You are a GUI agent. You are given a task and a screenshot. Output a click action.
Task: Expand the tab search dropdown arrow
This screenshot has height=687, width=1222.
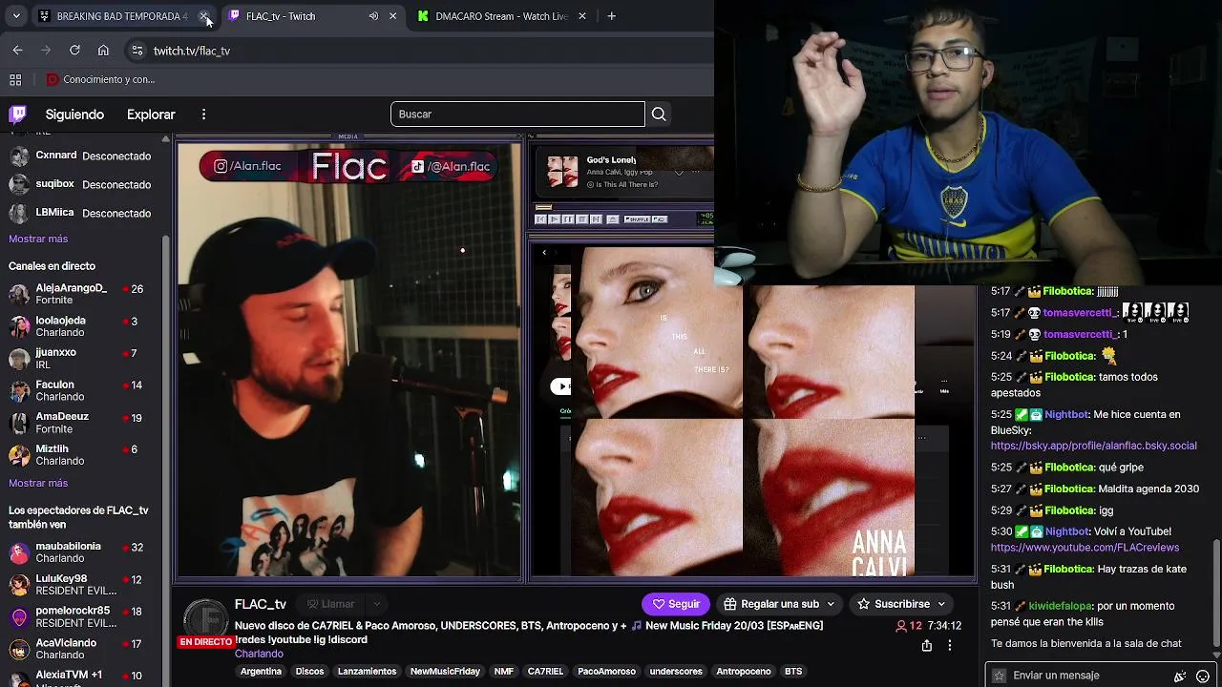pyautogui.click(x=16, y=16)
